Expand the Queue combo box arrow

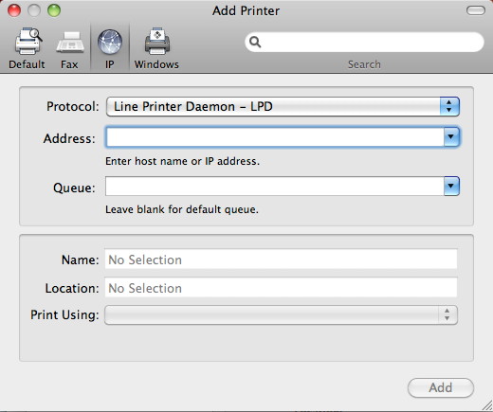tap(451, 186)
